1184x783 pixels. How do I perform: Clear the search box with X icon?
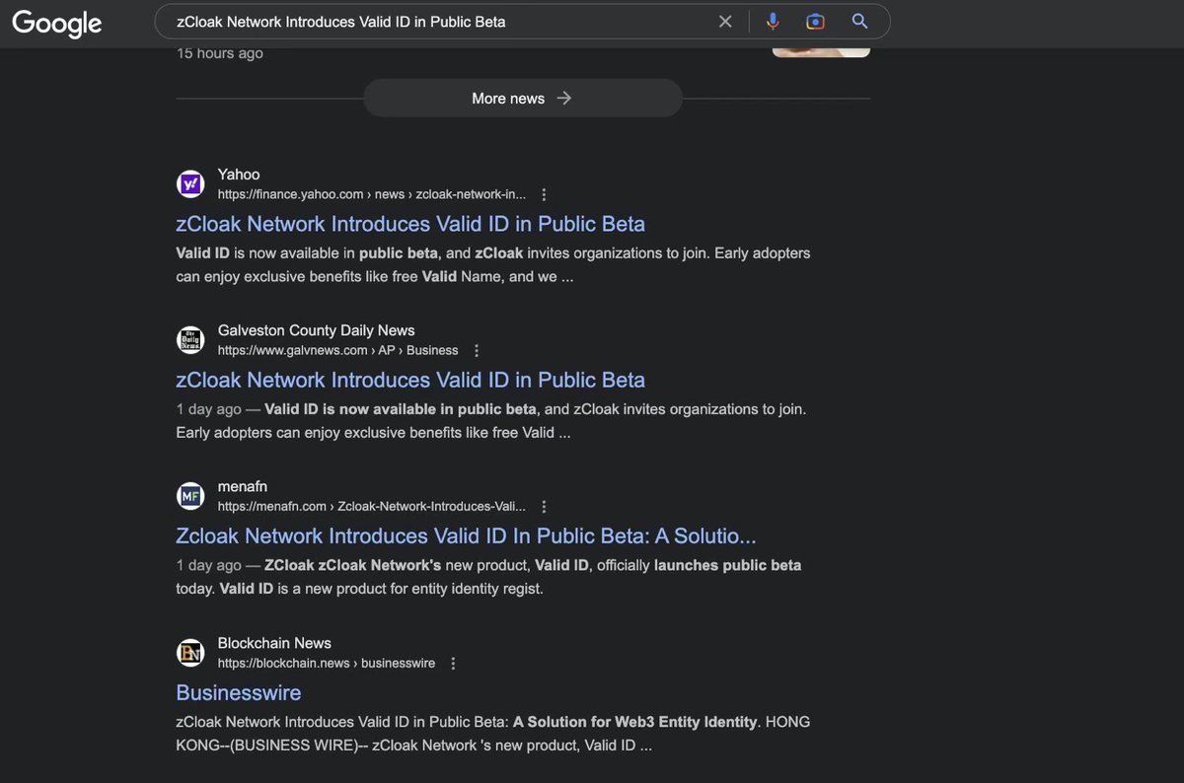point(725,22)
